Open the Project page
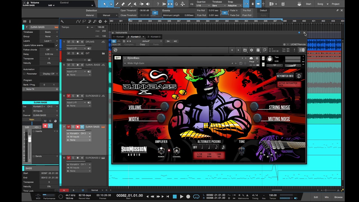This screenshot has height=202, width=359. tap(335, 4)
